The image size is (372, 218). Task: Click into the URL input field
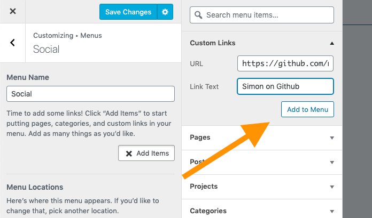tap(285, 63)
